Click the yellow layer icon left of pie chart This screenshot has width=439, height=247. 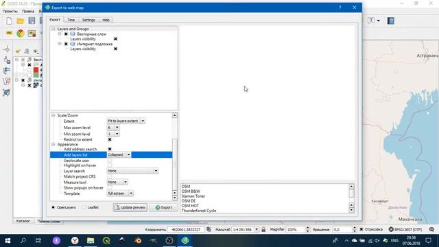tap(9, 34)
